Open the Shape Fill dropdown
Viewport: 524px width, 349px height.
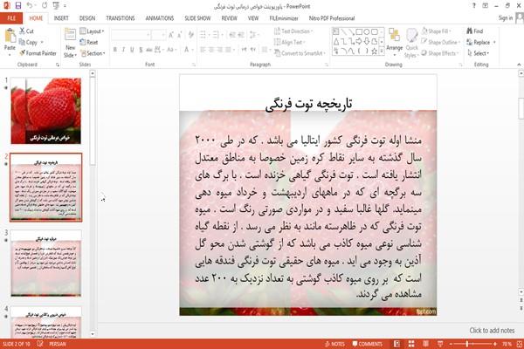[436, 31]
